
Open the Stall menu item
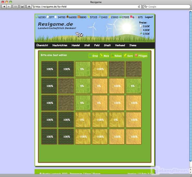pos(87,45)
